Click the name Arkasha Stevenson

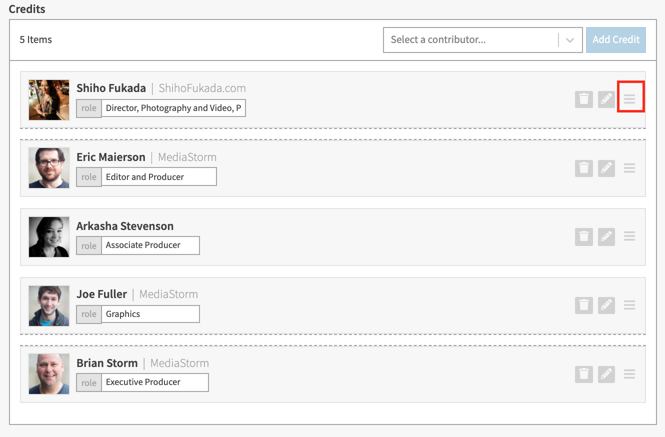tap(125, 226)
